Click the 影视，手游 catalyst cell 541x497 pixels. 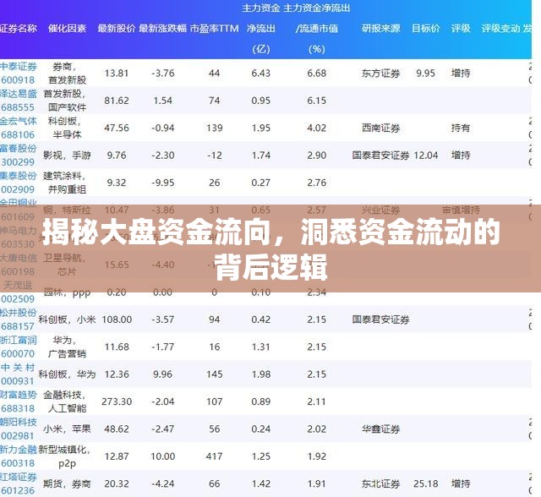pos(67,156)
